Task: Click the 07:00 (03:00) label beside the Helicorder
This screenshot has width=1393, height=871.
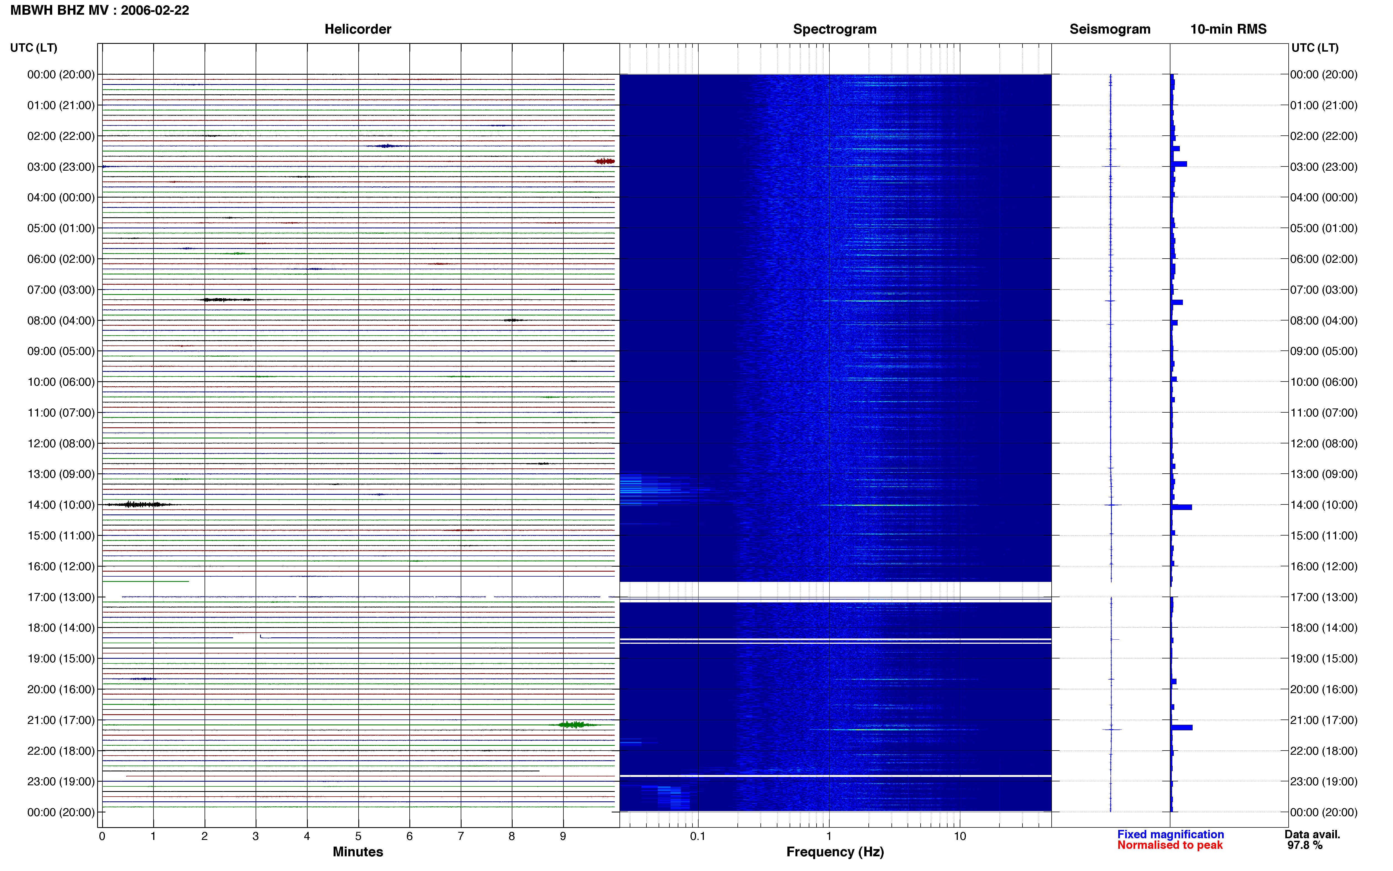Action: click(61, 290)
